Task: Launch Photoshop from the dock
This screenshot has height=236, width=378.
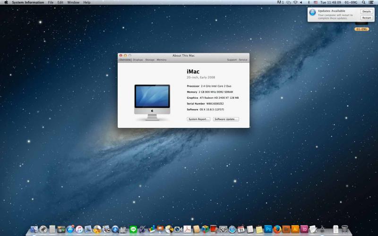Action: pyautogui.click(x=268, y=229)
